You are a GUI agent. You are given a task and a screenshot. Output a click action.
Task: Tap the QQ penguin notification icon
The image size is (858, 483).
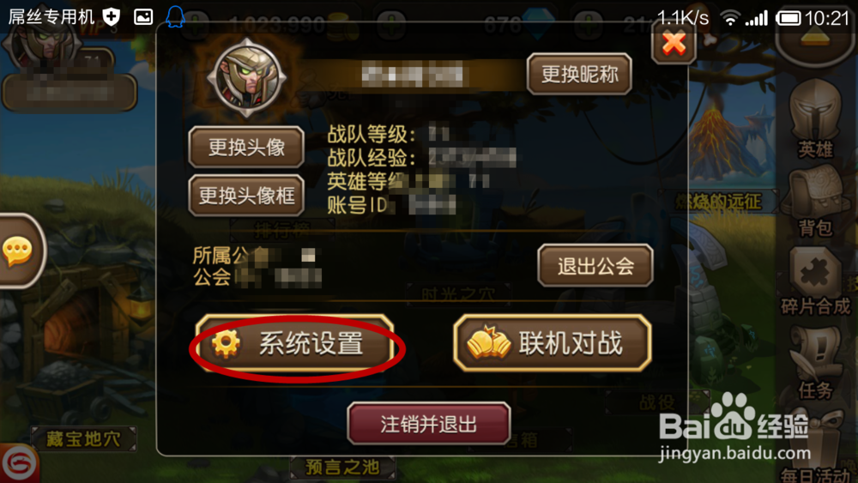(x=175, y=17)
